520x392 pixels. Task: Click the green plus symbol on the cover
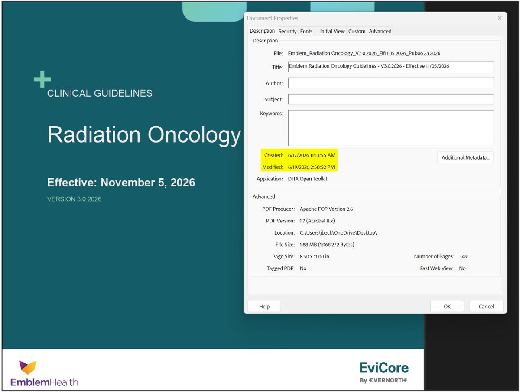coord(42,79)
